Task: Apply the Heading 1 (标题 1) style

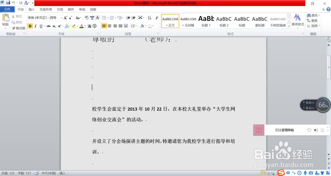Action: pyautogui.click(x=206, y=21)
